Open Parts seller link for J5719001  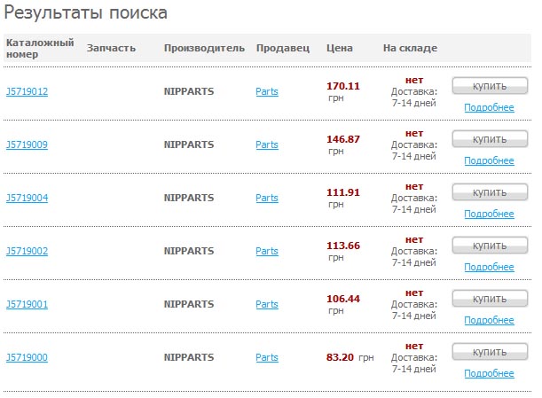(x=267, y=304)
